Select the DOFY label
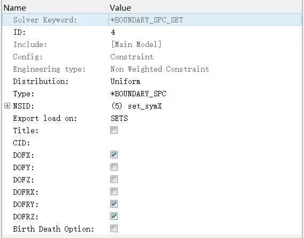The height and width of the screenshot is (238, 304). [24, 167]
